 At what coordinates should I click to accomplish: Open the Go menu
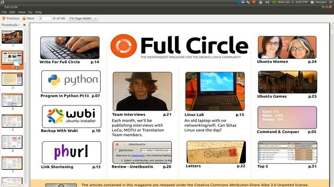pyautogui.click(x=30, y=12)
